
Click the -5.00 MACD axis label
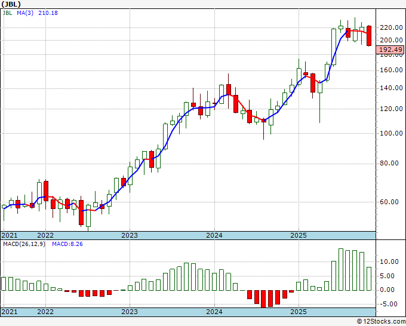click(x=389, y=304)
